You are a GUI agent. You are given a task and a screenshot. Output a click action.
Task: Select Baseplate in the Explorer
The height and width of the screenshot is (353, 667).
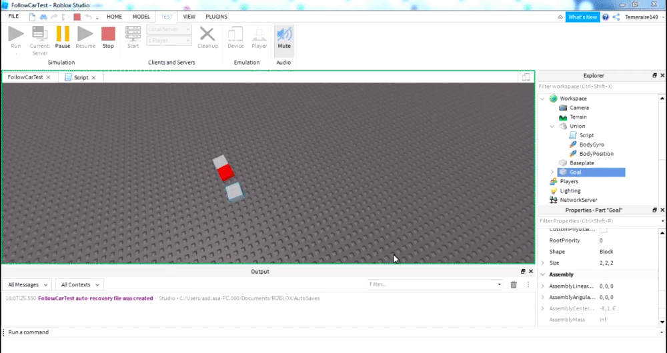pyautogui.click(x=582, y=163)
